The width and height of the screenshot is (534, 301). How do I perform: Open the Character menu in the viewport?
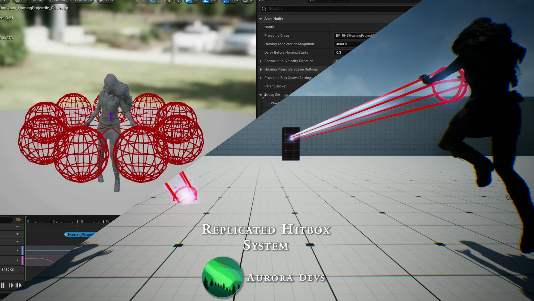click(x=59, y=1)
